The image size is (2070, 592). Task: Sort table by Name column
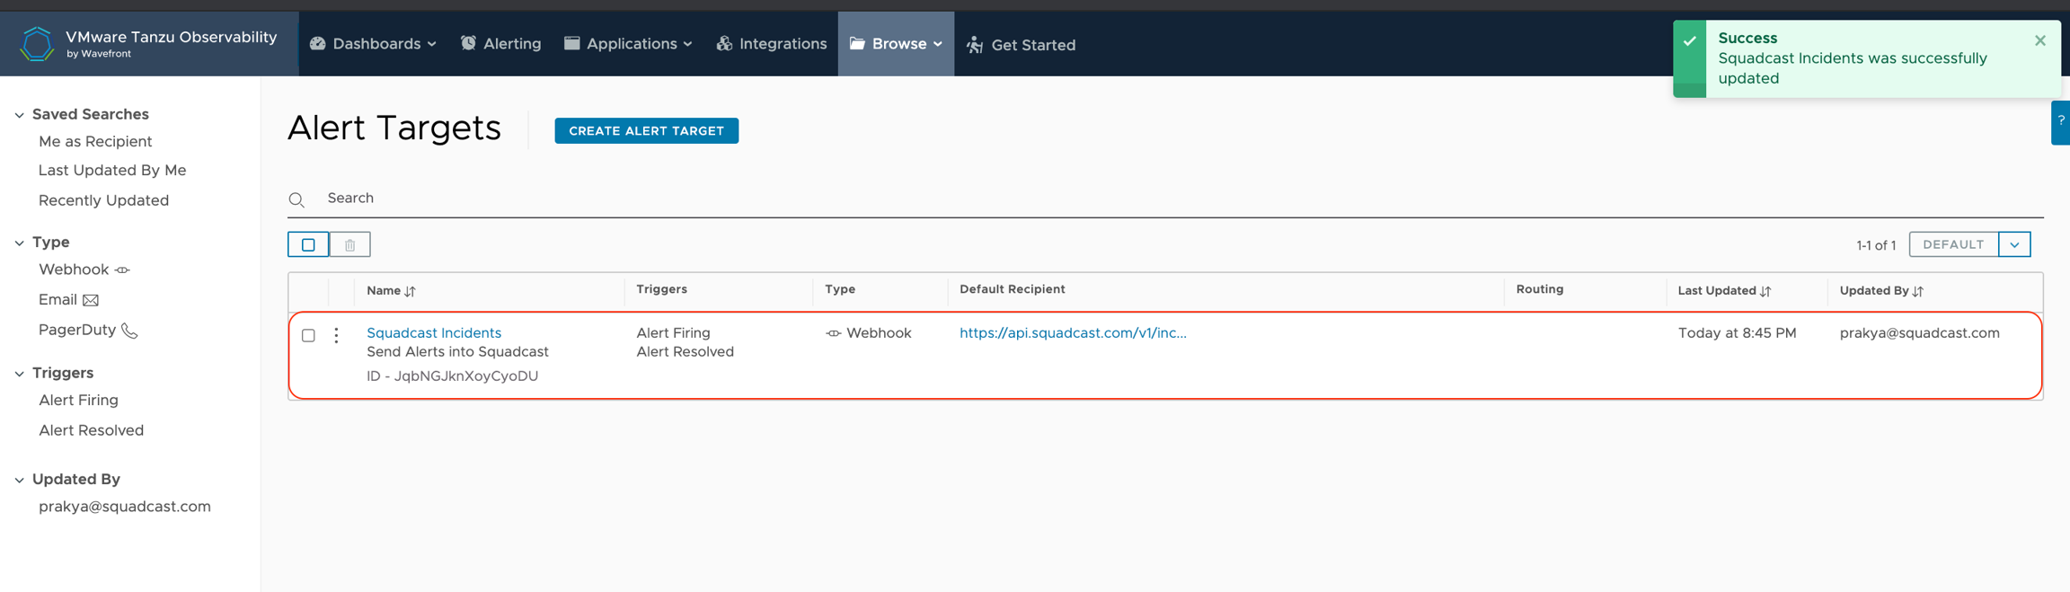pyautogui.click(x=392, y=290)
